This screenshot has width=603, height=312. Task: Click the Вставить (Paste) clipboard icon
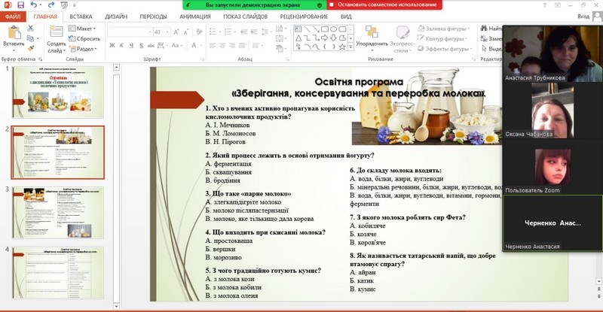[14, 32]
